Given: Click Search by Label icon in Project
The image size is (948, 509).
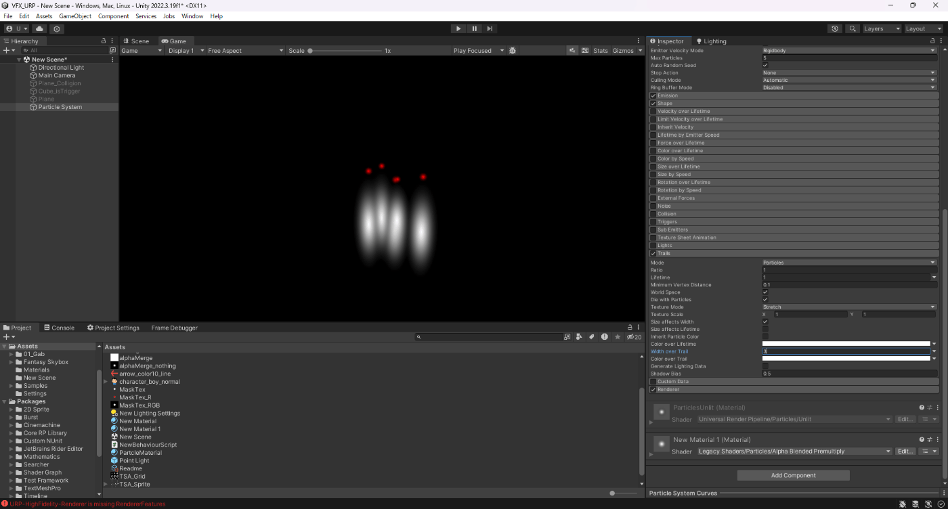Looking at the screenshot, I should pyautogui.click(x=592, y=336).
